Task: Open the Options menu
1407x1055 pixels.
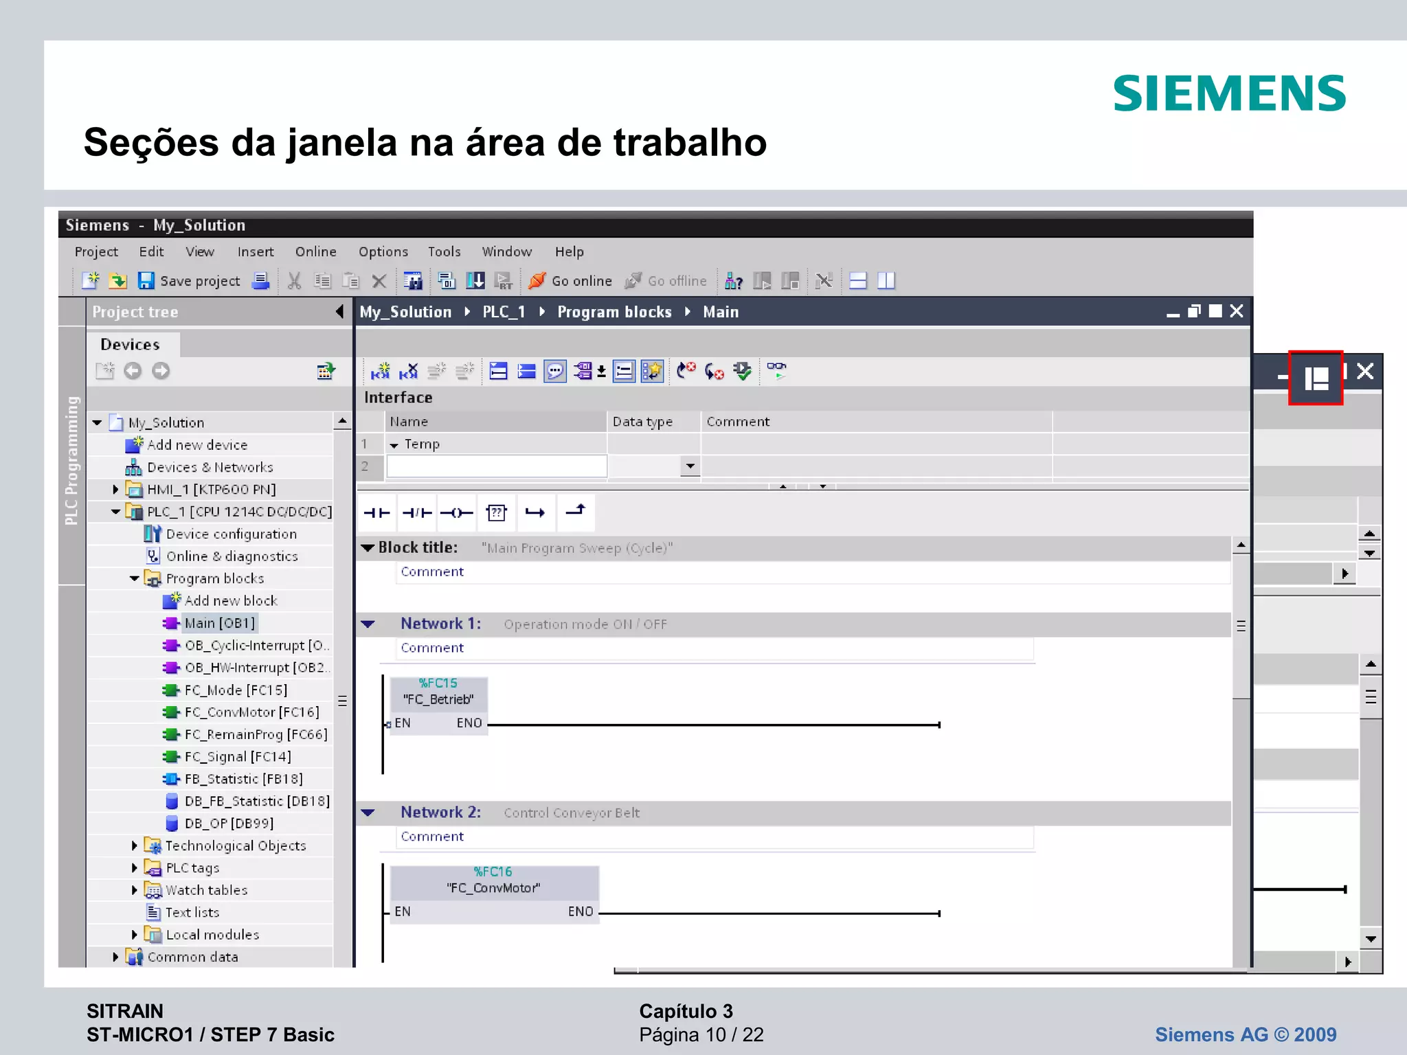Action: click(x=383, y=251)
